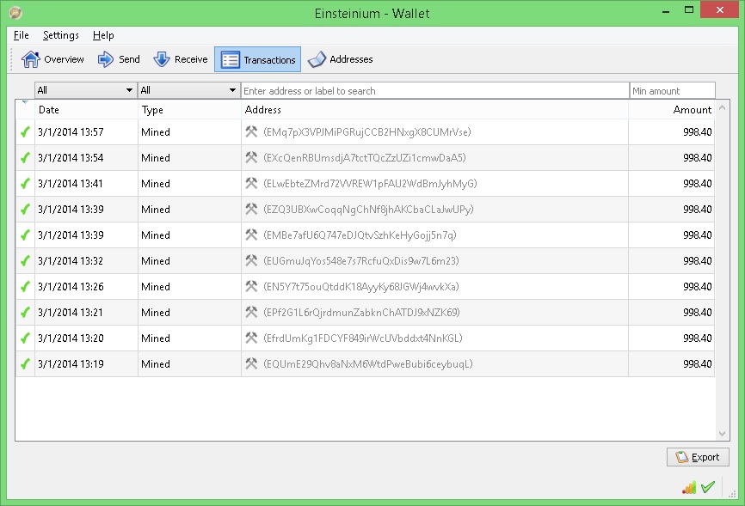Open the Help menu

click(103, 35)
